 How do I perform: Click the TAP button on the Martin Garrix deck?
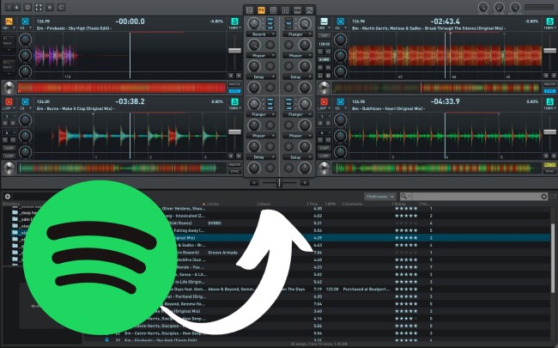[x=324, y=35]
